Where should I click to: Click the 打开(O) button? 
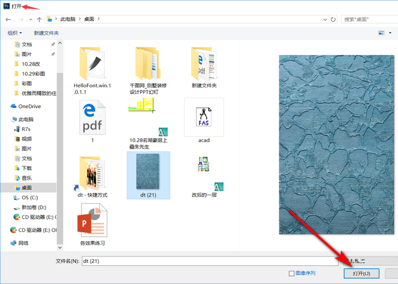pos(361,274)
